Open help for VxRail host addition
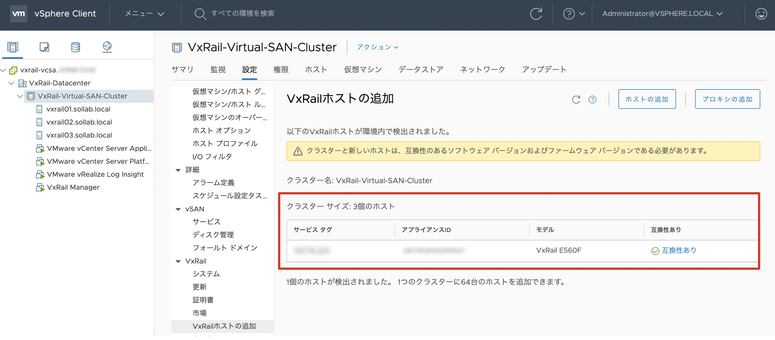Screen dimensions: 775x340 point(592,99)
